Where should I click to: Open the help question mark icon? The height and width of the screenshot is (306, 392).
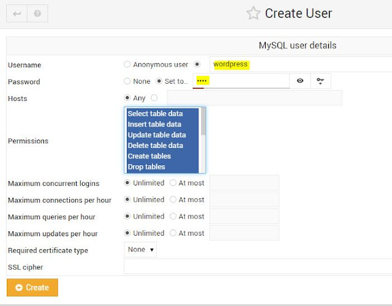coord(37,13)
